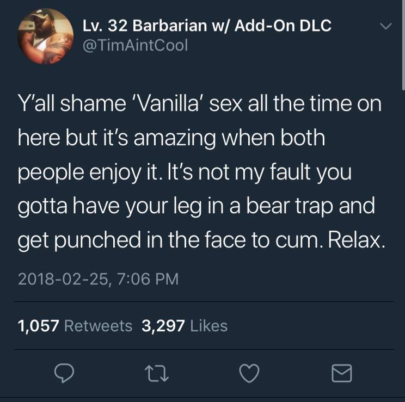This screenshot has height=402, width=405.
Task: Open the tweet options chevron menu
Action: point(386,26)
